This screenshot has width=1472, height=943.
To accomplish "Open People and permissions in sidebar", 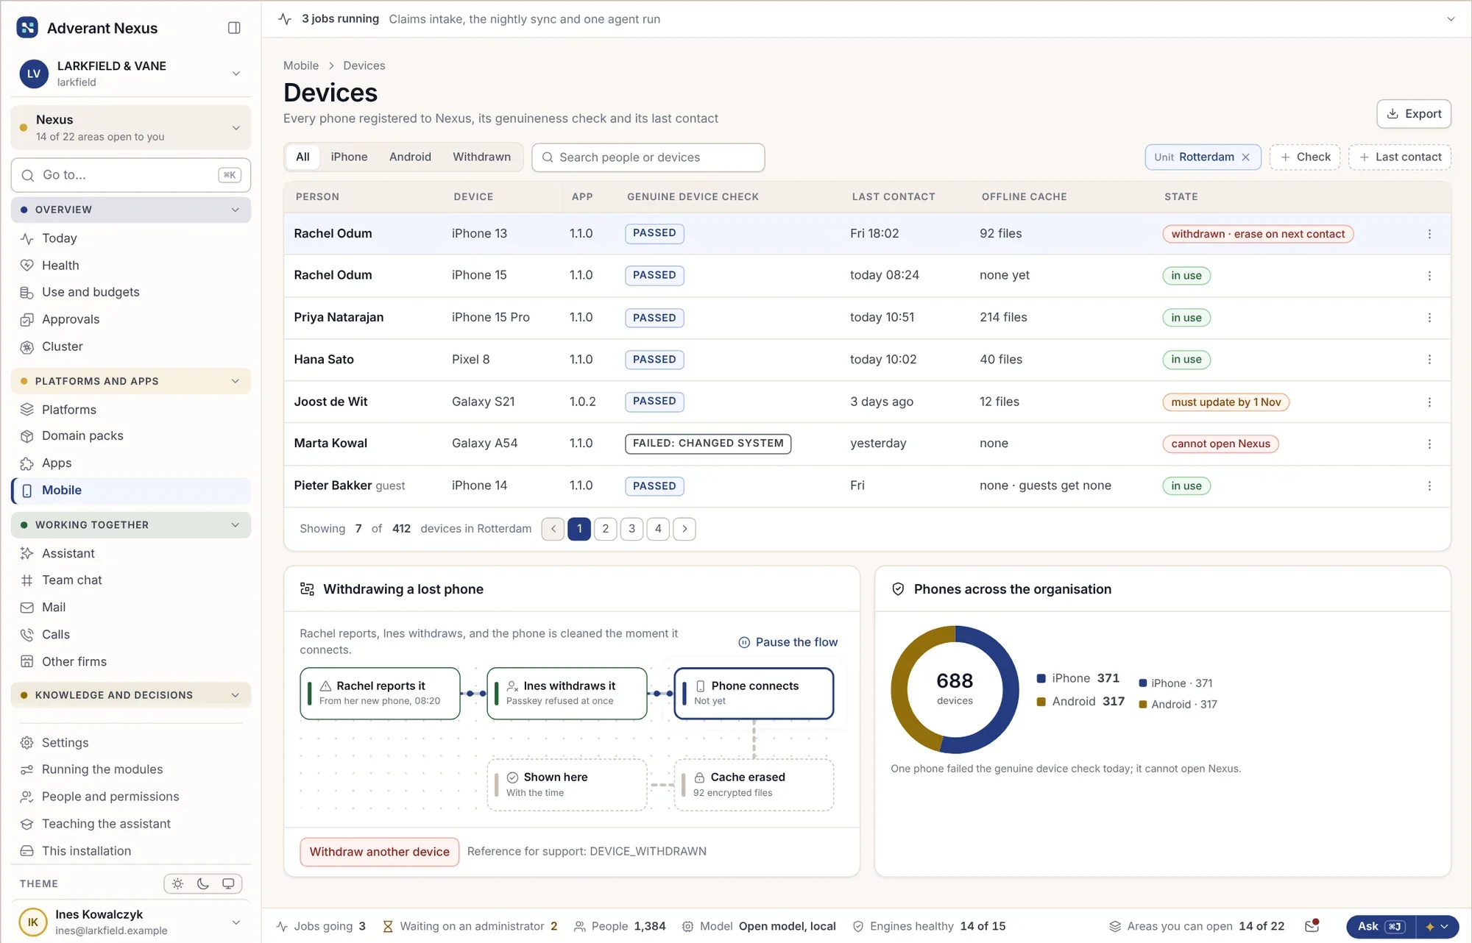I will pos(131,797).
